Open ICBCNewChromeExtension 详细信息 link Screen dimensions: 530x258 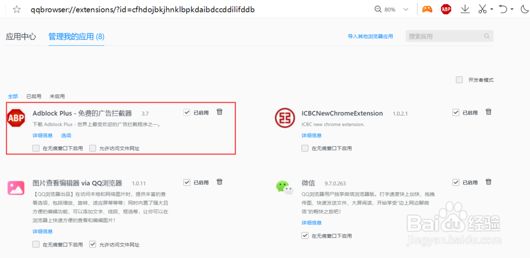point(312,136)
